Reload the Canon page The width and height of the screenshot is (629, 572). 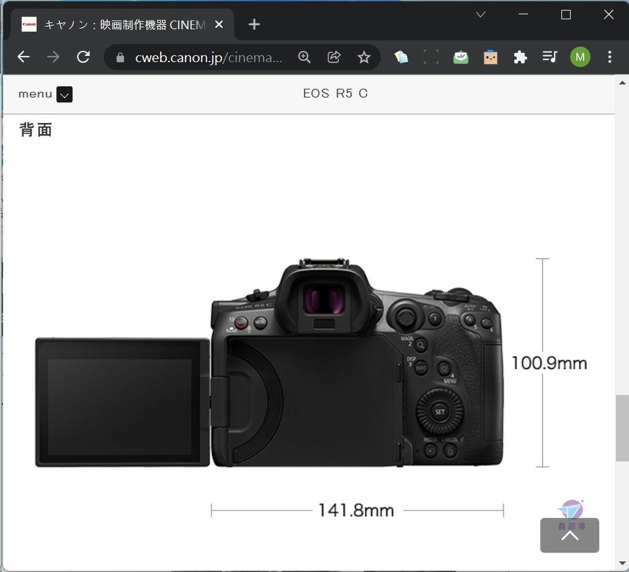pos(84,57)
